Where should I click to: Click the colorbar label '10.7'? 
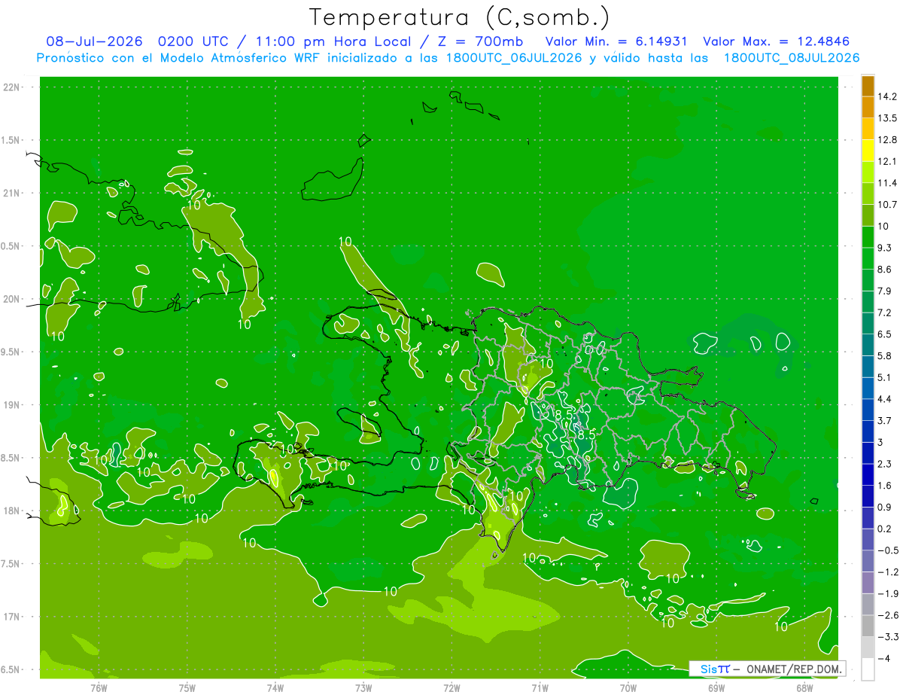[889, 205]
